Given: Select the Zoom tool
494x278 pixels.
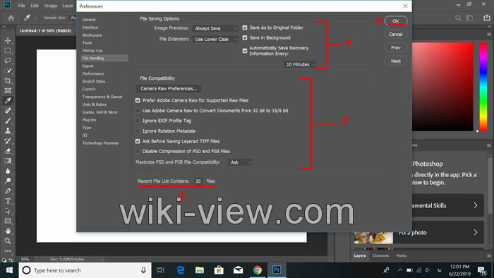Looking at the screenshot, I should point(8,241).
